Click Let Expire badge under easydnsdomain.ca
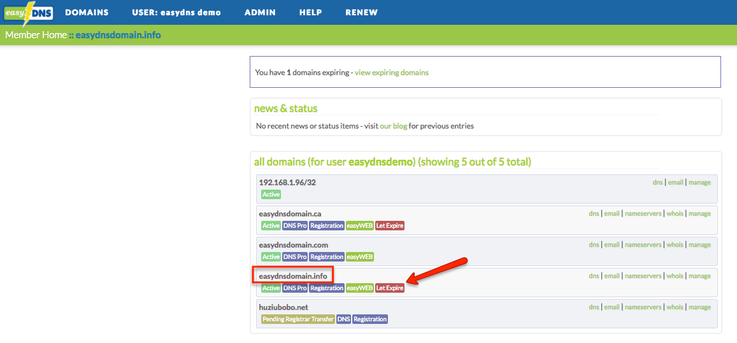 390,225
